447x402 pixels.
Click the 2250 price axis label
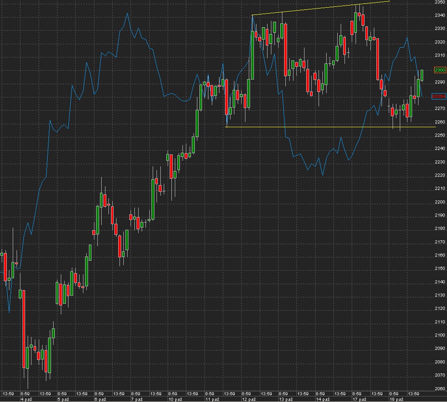point(440,135)
